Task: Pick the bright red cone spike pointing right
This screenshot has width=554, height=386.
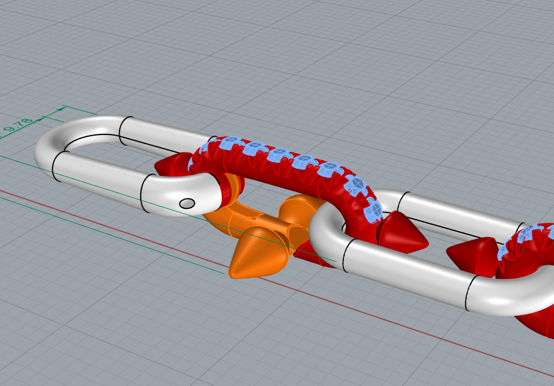Action: coord(403,233)
